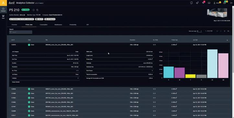Click the rocket icon in the header
Image resolution: width=234 pixels, height=118 pixels.
[197, 3]
